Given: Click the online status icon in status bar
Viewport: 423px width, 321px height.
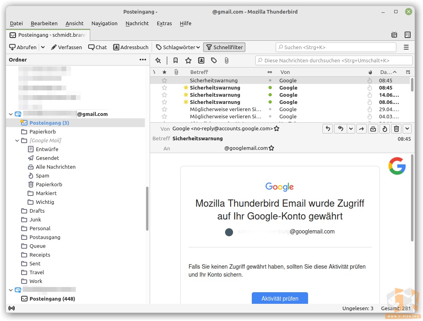Looking at the screenshot, I should (x=12, y=308).
